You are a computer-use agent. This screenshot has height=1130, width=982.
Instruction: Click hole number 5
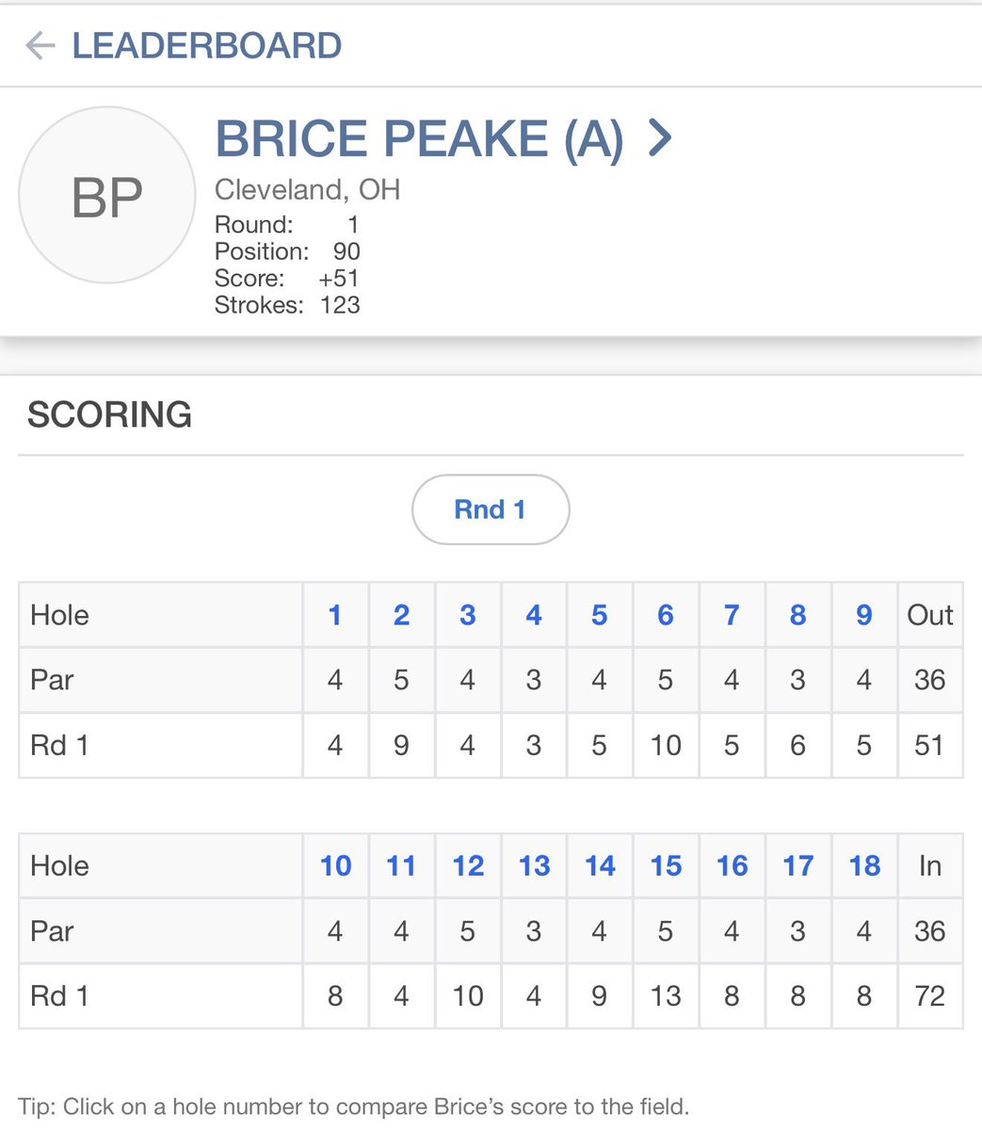[x=600, y=615]
